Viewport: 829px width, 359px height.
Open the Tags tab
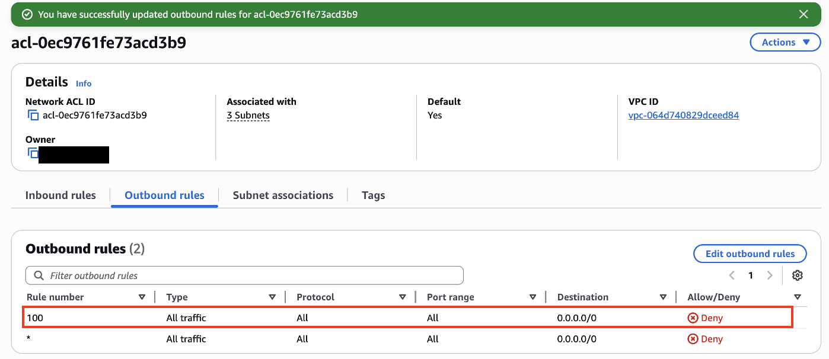click(373, 195)
